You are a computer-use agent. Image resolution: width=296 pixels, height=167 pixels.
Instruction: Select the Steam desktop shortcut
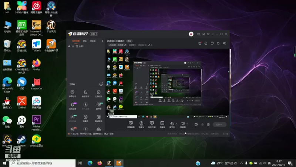22,141
